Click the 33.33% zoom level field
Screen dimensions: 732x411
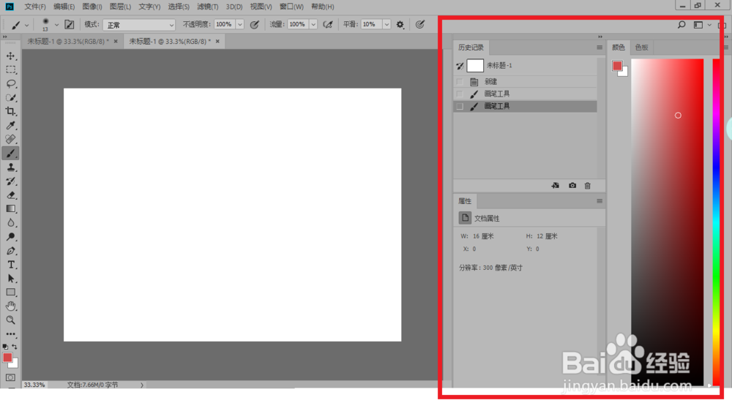[34, 385]
